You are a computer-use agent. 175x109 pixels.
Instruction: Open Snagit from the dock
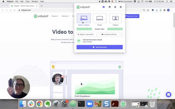pyautogui.click(x=106, y=104)
